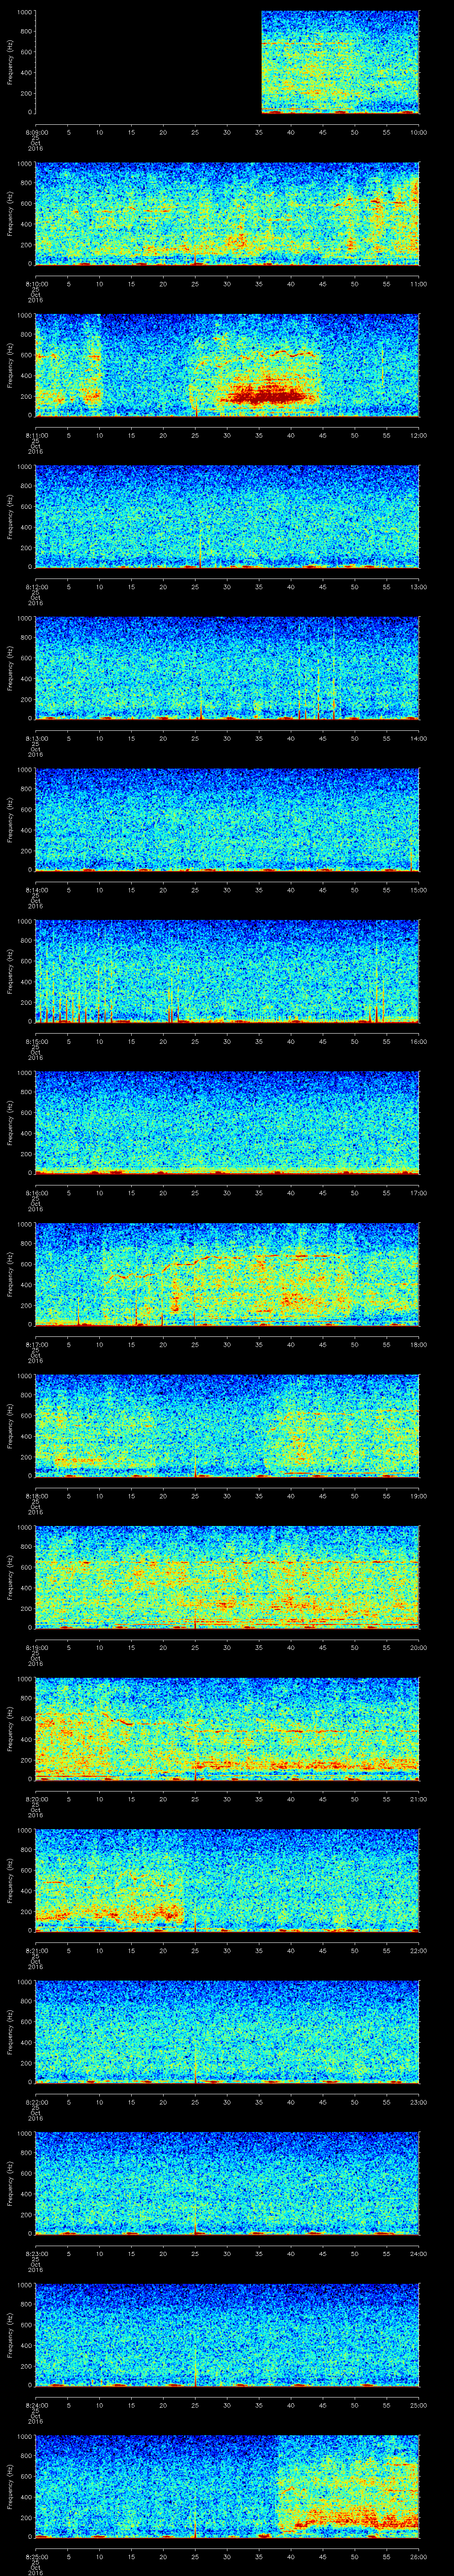Select the spectrogram panel starting at 8:13:00
The height and width of the screenshot is (2576, 454).
(x=227, y=668)
